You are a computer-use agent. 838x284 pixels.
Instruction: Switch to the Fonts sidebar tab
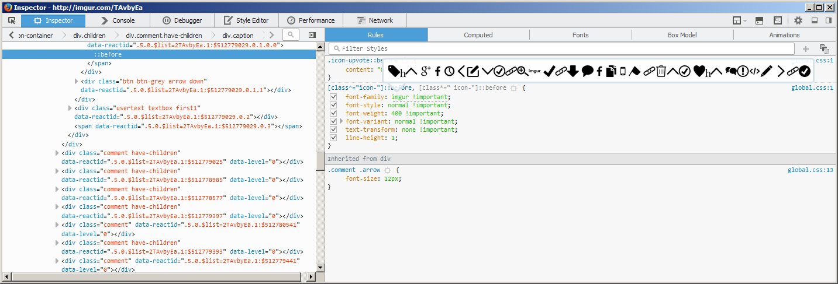[581, 35]
